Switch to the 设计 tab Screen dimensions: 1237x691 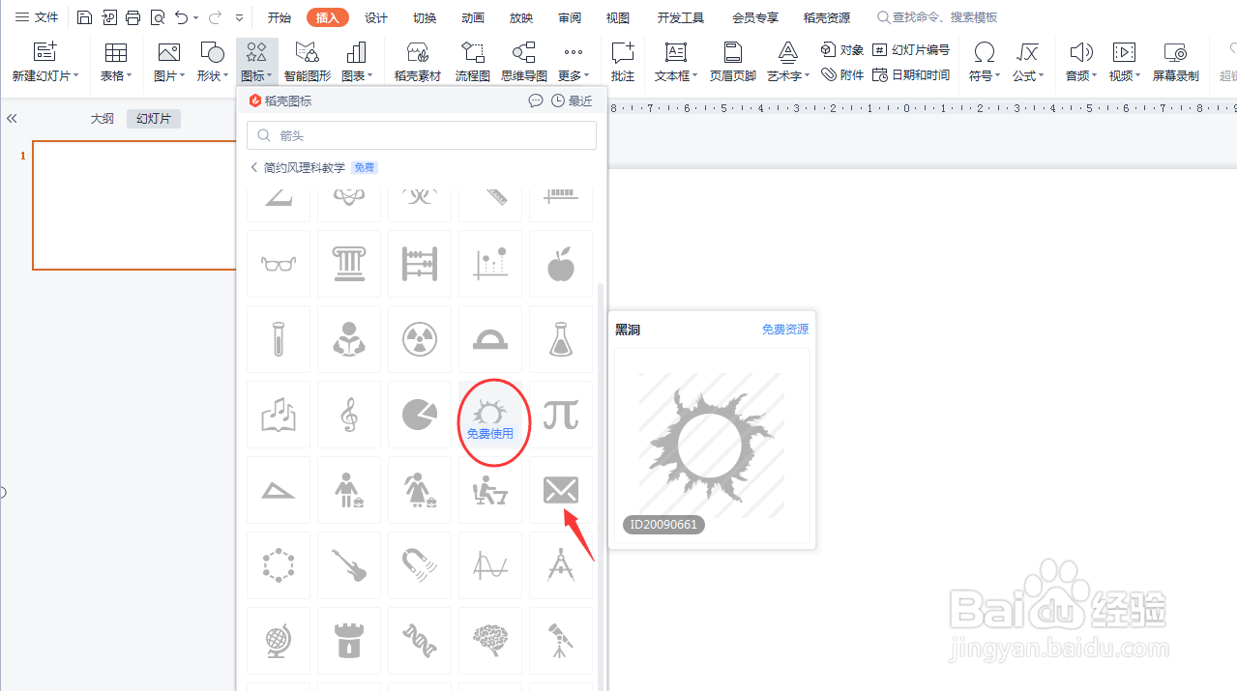[376, 17]
